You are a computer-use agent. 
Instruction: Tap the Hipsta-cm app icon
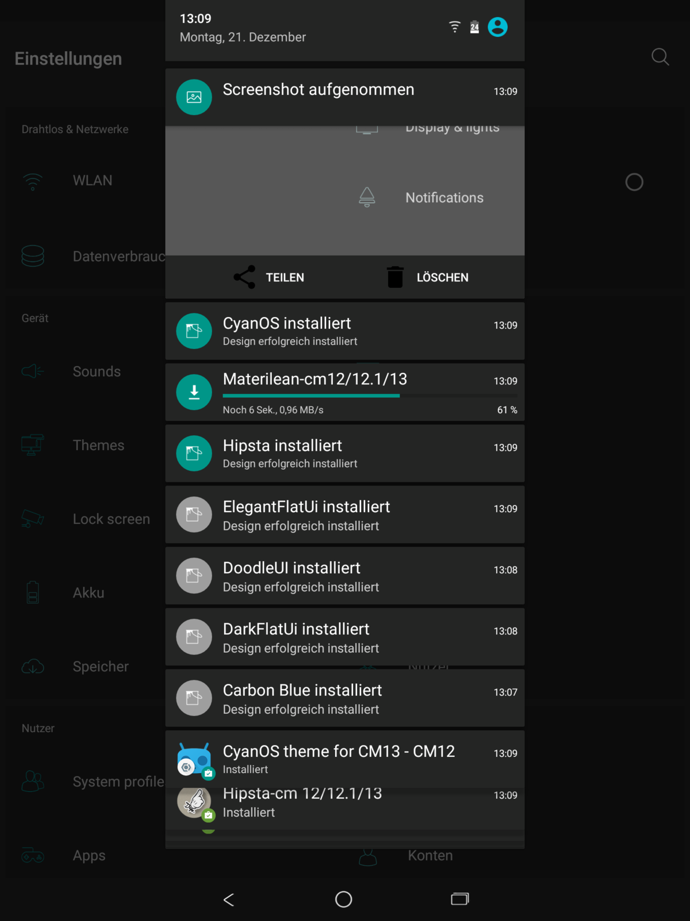coord(194,801)
